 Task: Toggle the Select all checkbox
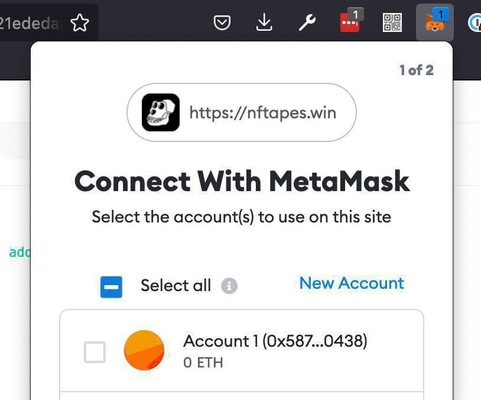click(111, 287)
